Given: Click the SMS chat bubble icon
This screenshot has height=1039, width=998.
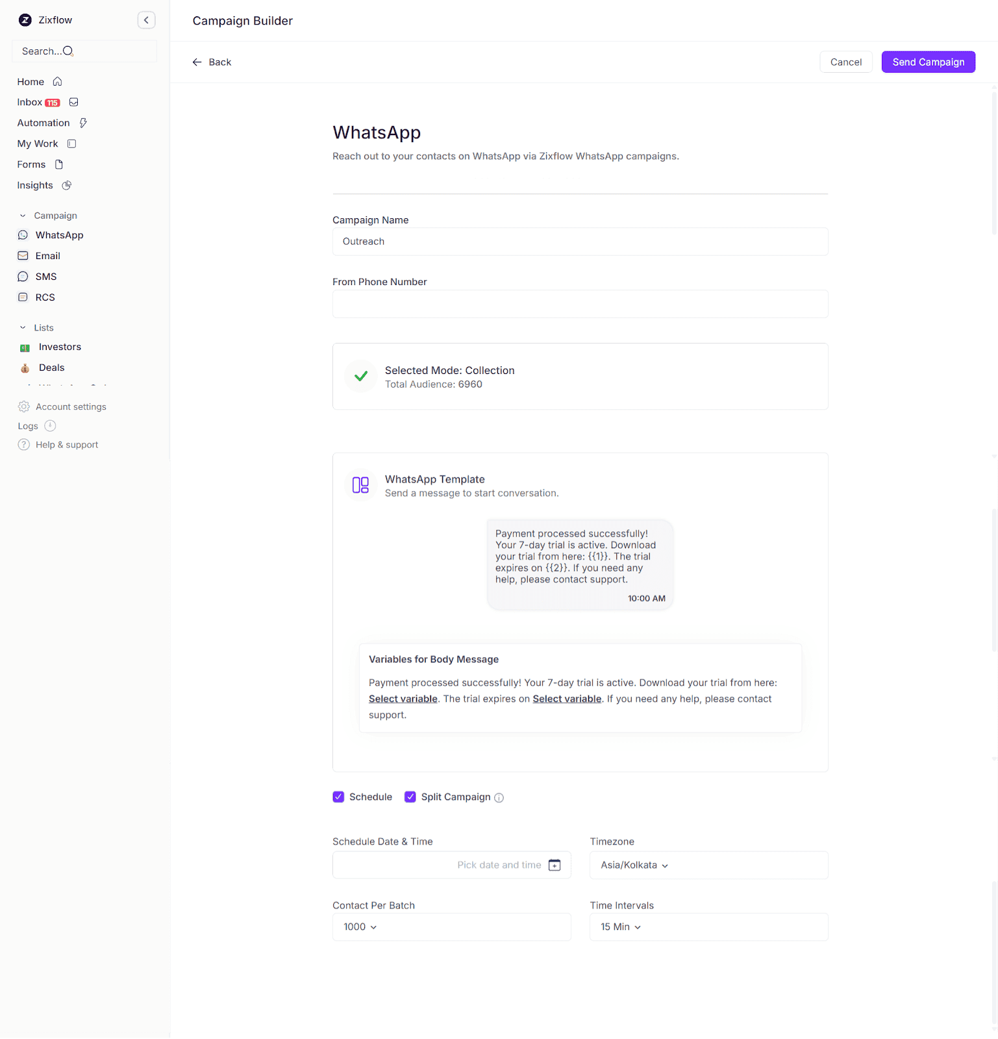Looking at the screenshot, I should [23, 277].
